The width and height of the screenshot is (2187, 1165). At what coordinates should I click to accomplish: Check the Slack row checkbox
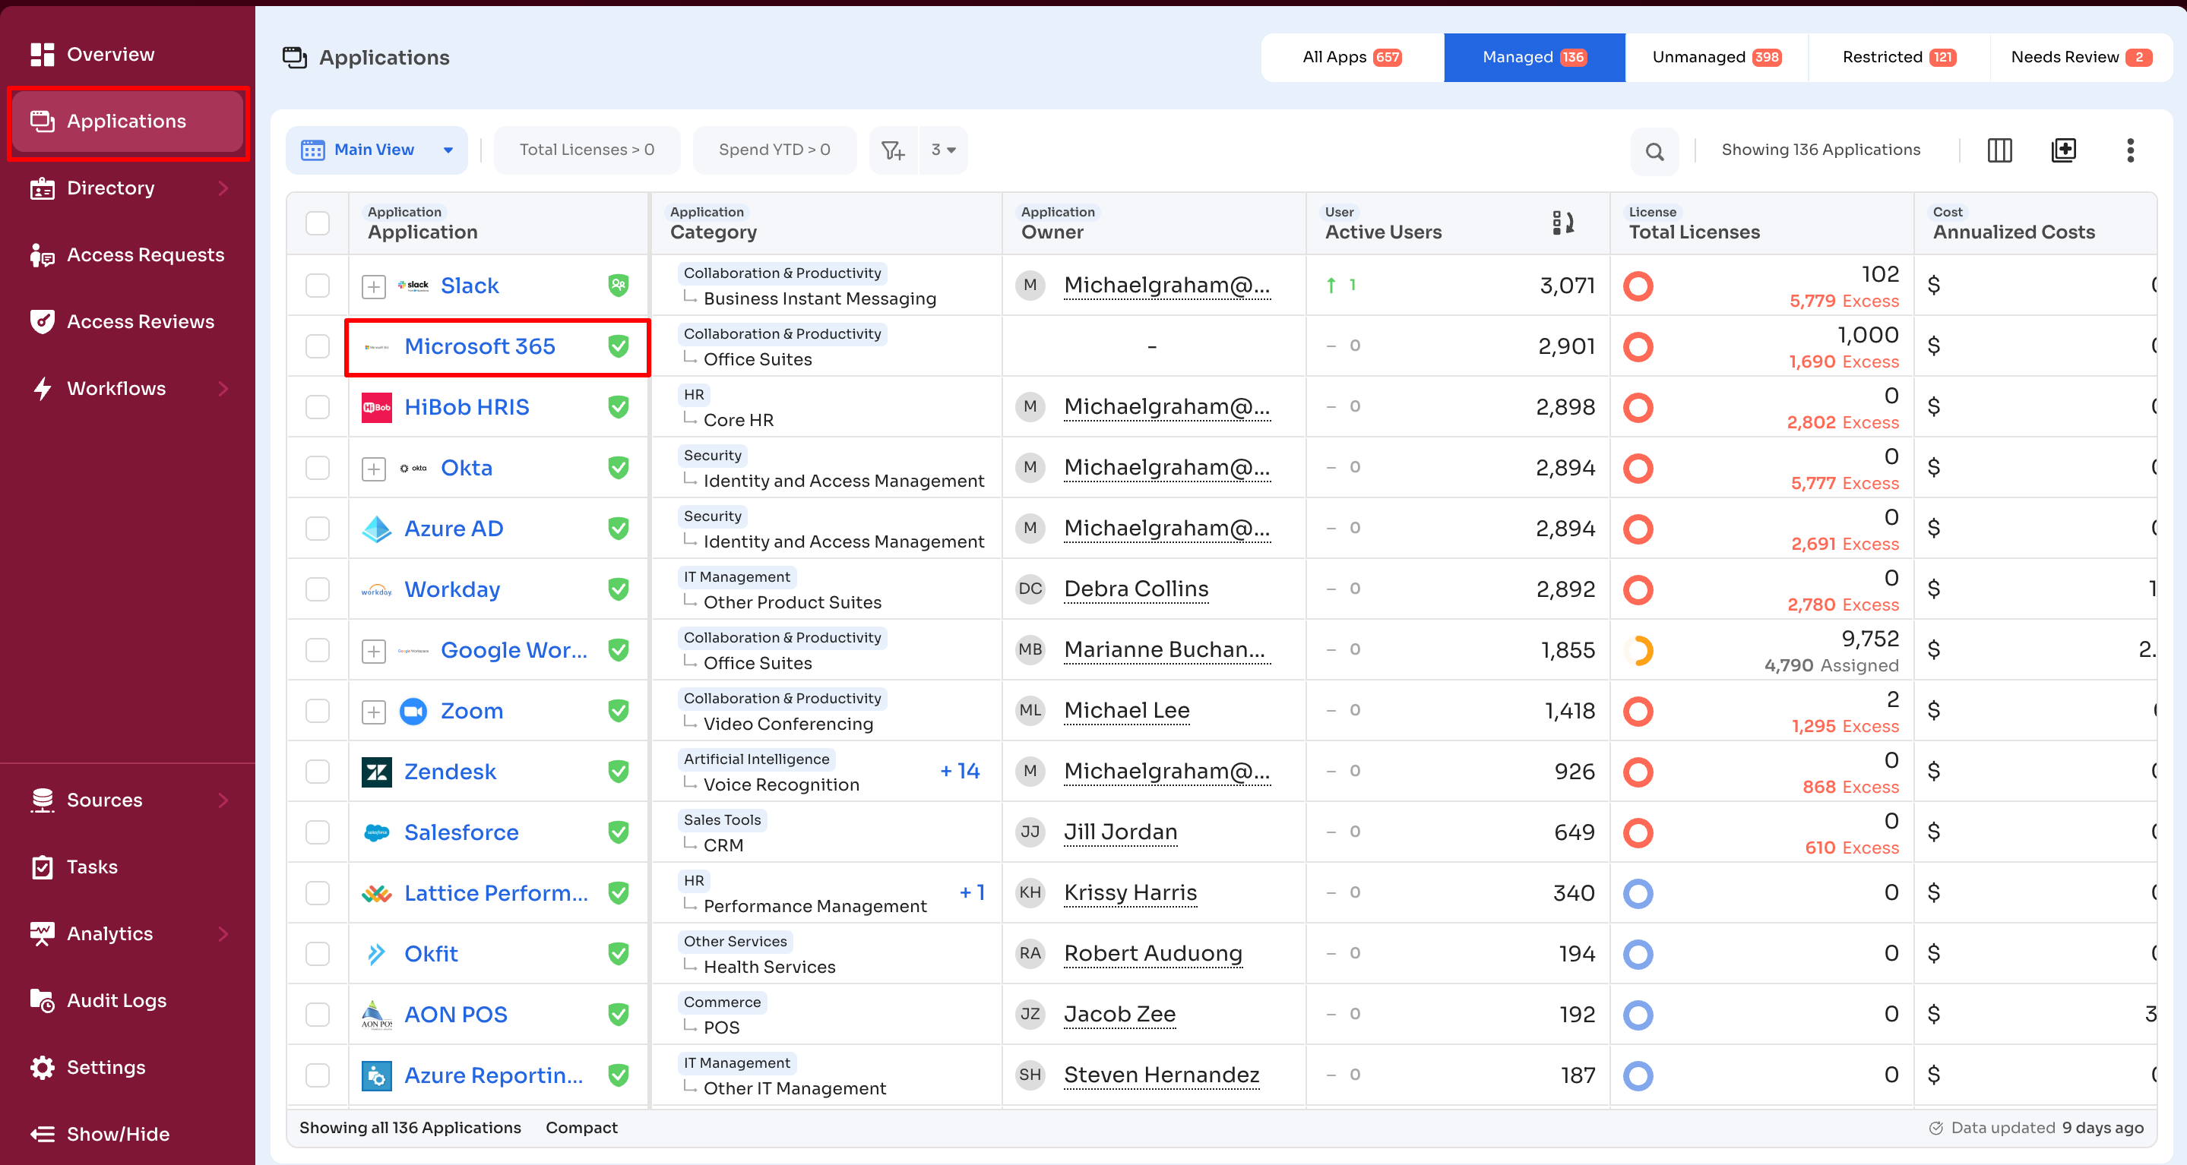(318, 286)
